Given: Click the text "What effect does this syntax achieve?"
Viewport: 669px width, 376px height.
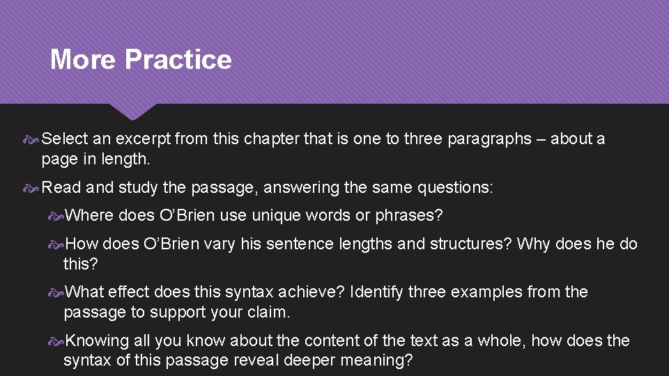Looking at the screenshot, I should pyautogui.click(x=204, y=292).
